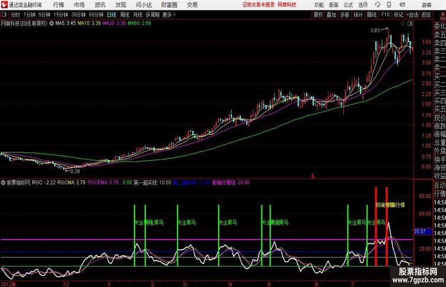Open the 功能 menu
The height and width of the screenshot is (287, 446).
pos(319,5)
